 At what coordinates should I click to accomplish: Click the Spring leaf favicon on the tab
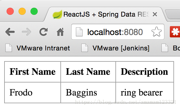[57, 15]
